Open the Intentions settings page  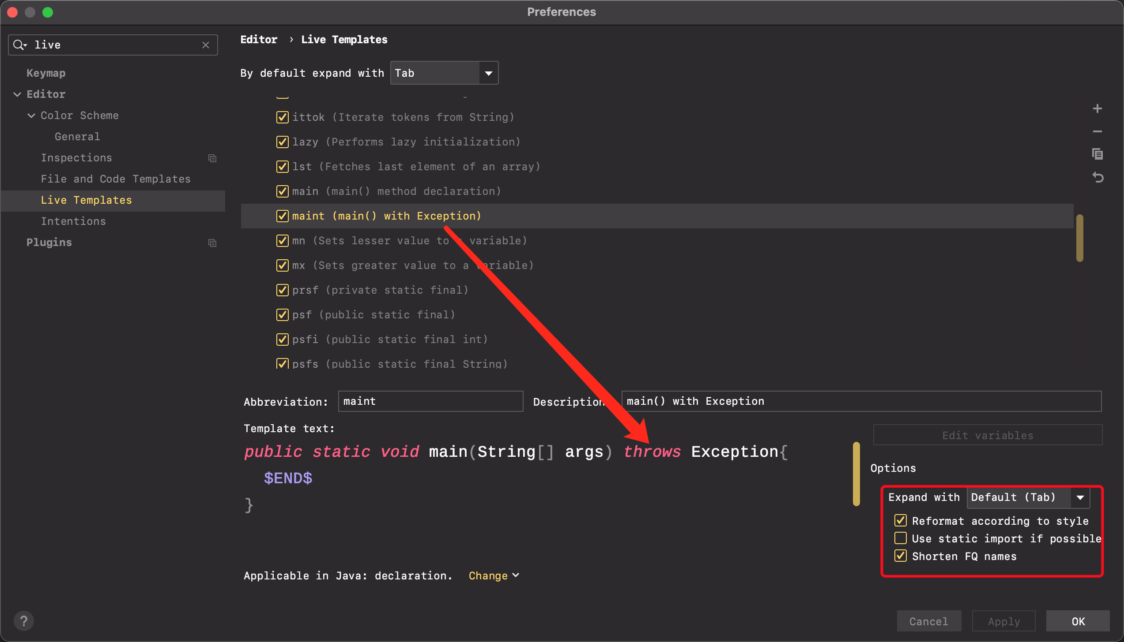(73, 221)
